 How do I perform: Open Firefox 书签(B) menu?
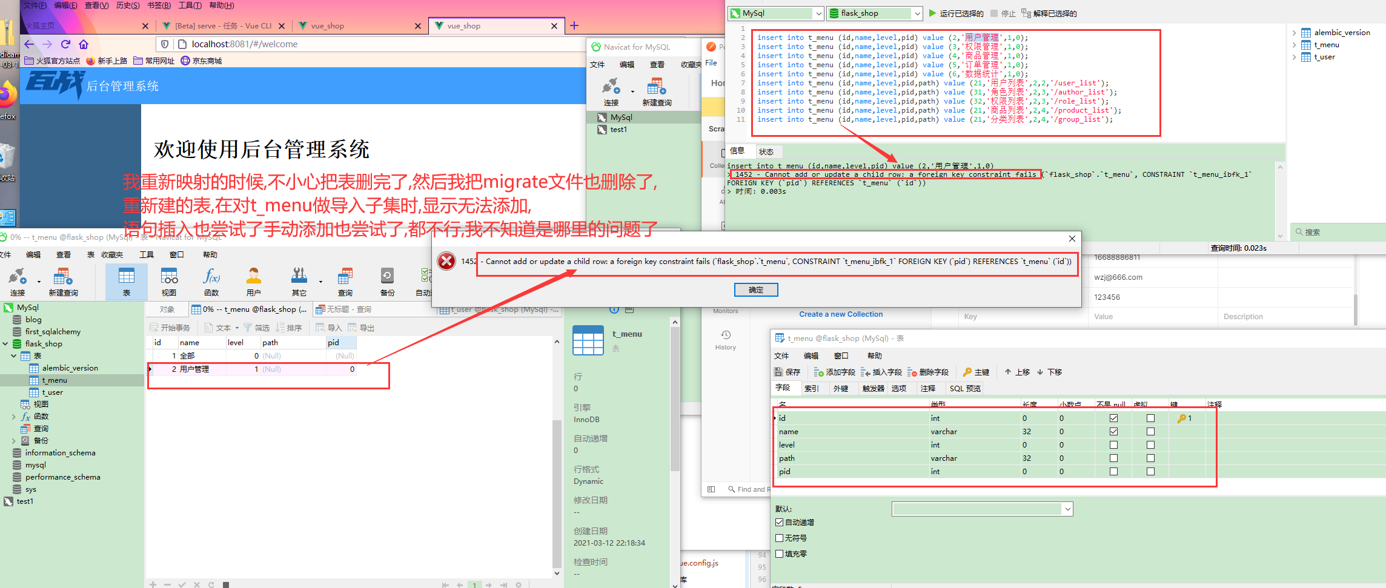pyautogui.click(x=159, y=5)
